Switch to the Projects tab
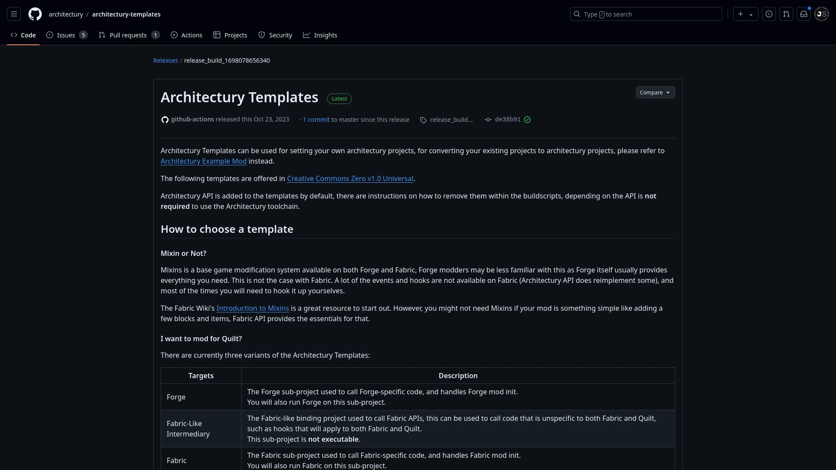The image size is (836, 470). coord(230,35)
